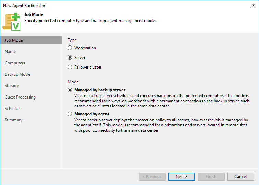Jump to the Computers step

15,63
